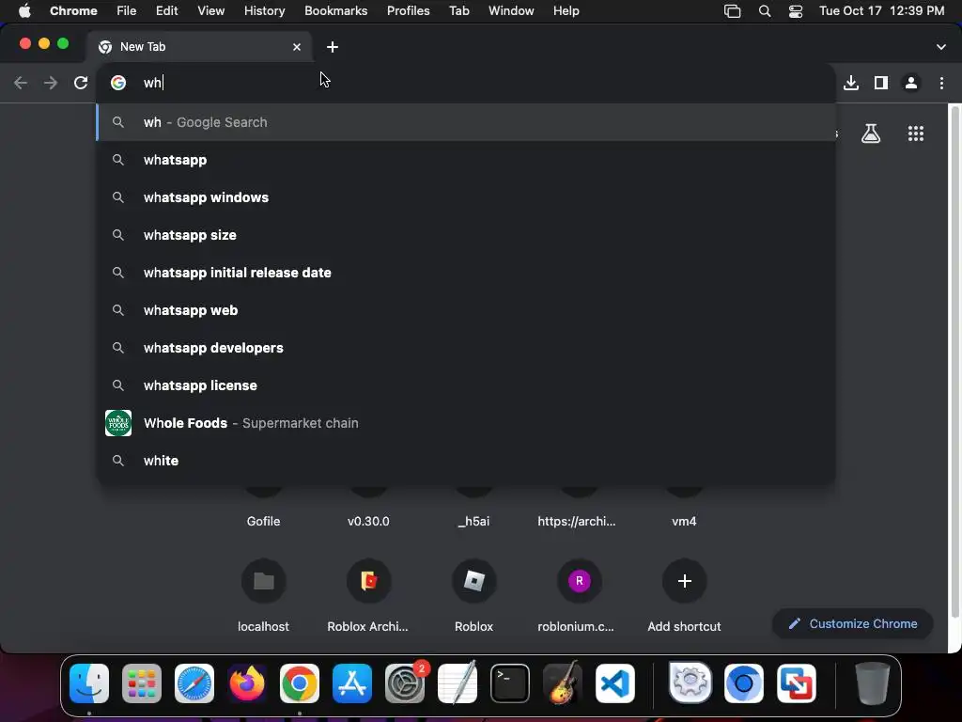Open the File menu
Viewport: 962px width, 722px height.
pos(127,10)
